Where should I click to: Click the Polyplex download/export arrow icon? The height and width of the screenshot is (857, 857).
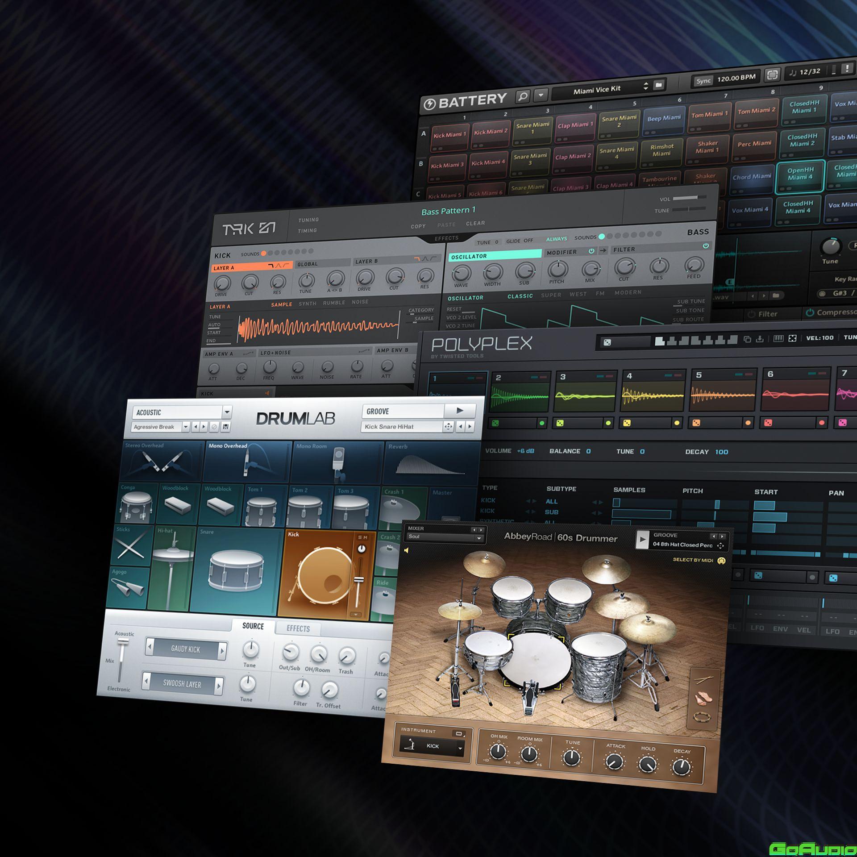pyautogui.click(x=760, y=340)
